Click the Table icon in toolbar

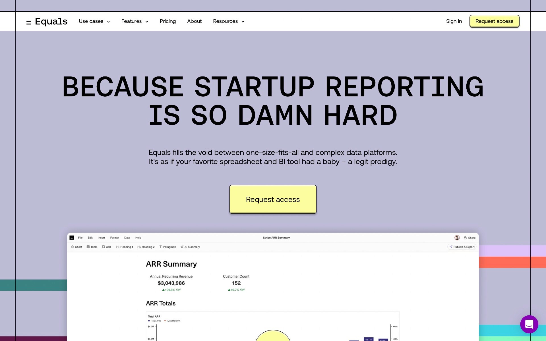pos(92,247)
